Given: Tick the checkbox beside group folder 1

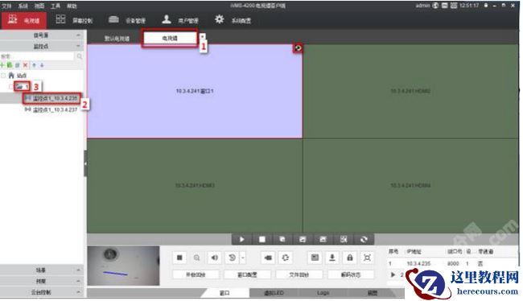Looking at the screenshot, I should (11, 87).
